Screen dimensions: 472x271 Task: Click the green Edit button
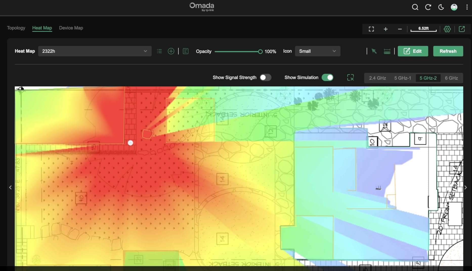tap(413, 51)
